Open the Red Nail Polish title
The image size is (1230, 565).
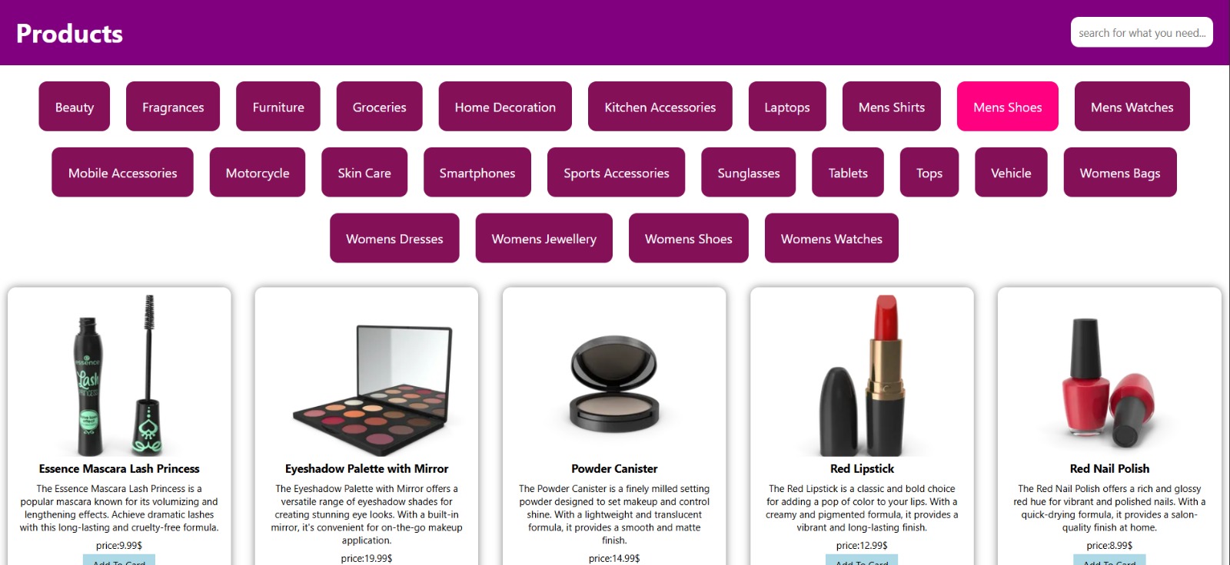point(1109,468)
